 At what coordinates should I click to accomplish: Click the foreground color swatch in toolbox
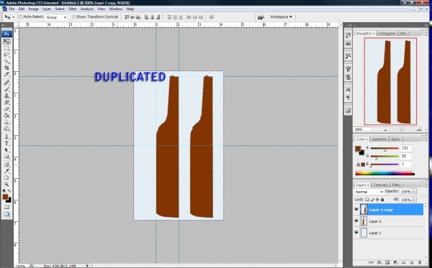(x=5, y=197)
